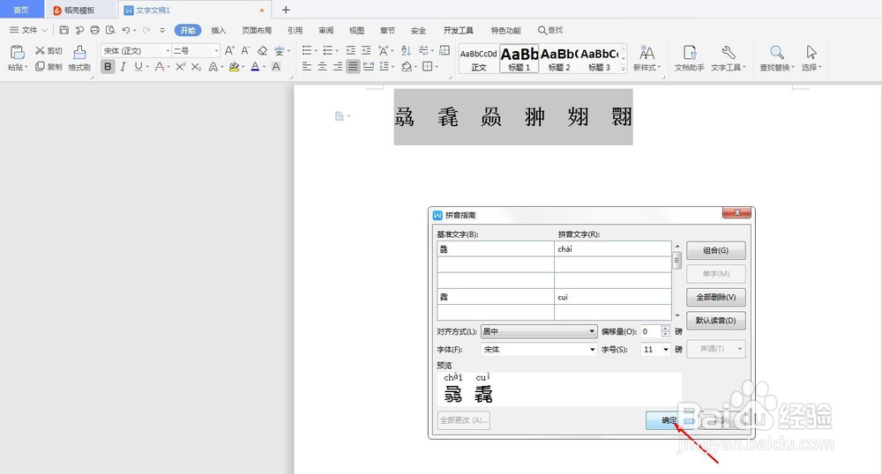The width and height of the screenshot is (882, 474).
Task: Open Find and Replace (查找替换) magnifier
Action: tap(777, 58)
